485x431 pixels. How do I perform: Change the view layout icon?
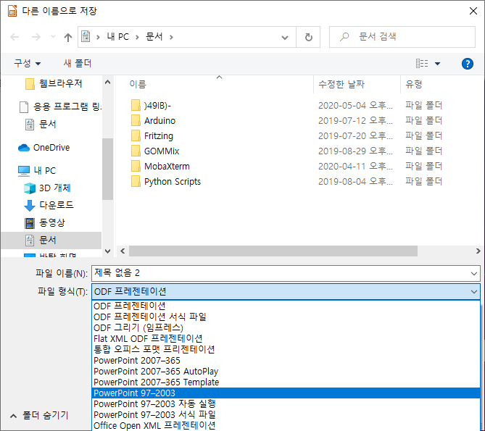click(x=422, y=63)
